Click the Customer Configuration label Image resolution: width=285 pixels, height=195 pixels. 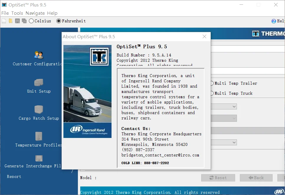37,64
